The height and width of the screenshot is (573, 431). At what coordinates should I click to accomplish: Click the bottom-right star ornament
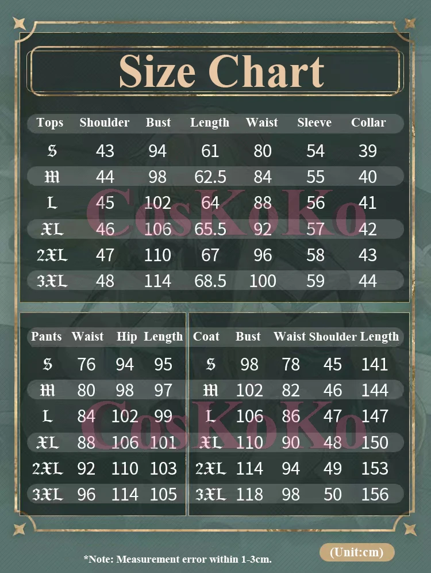pos(410,529)
